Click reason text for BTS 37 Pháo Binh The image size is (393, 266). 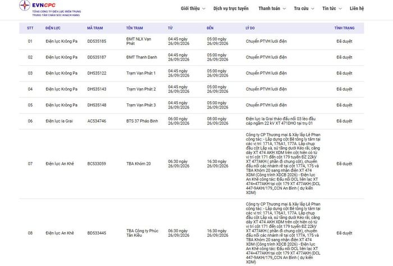tap(281, 121)
